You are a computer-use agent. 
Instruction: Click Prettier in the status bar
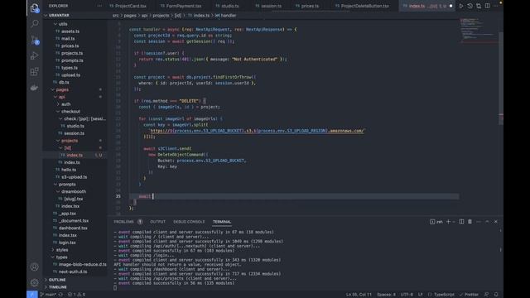[469, 295]
